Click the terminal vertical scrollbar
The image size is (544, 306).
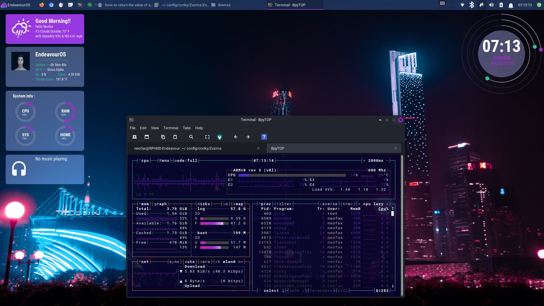(402, 225)
